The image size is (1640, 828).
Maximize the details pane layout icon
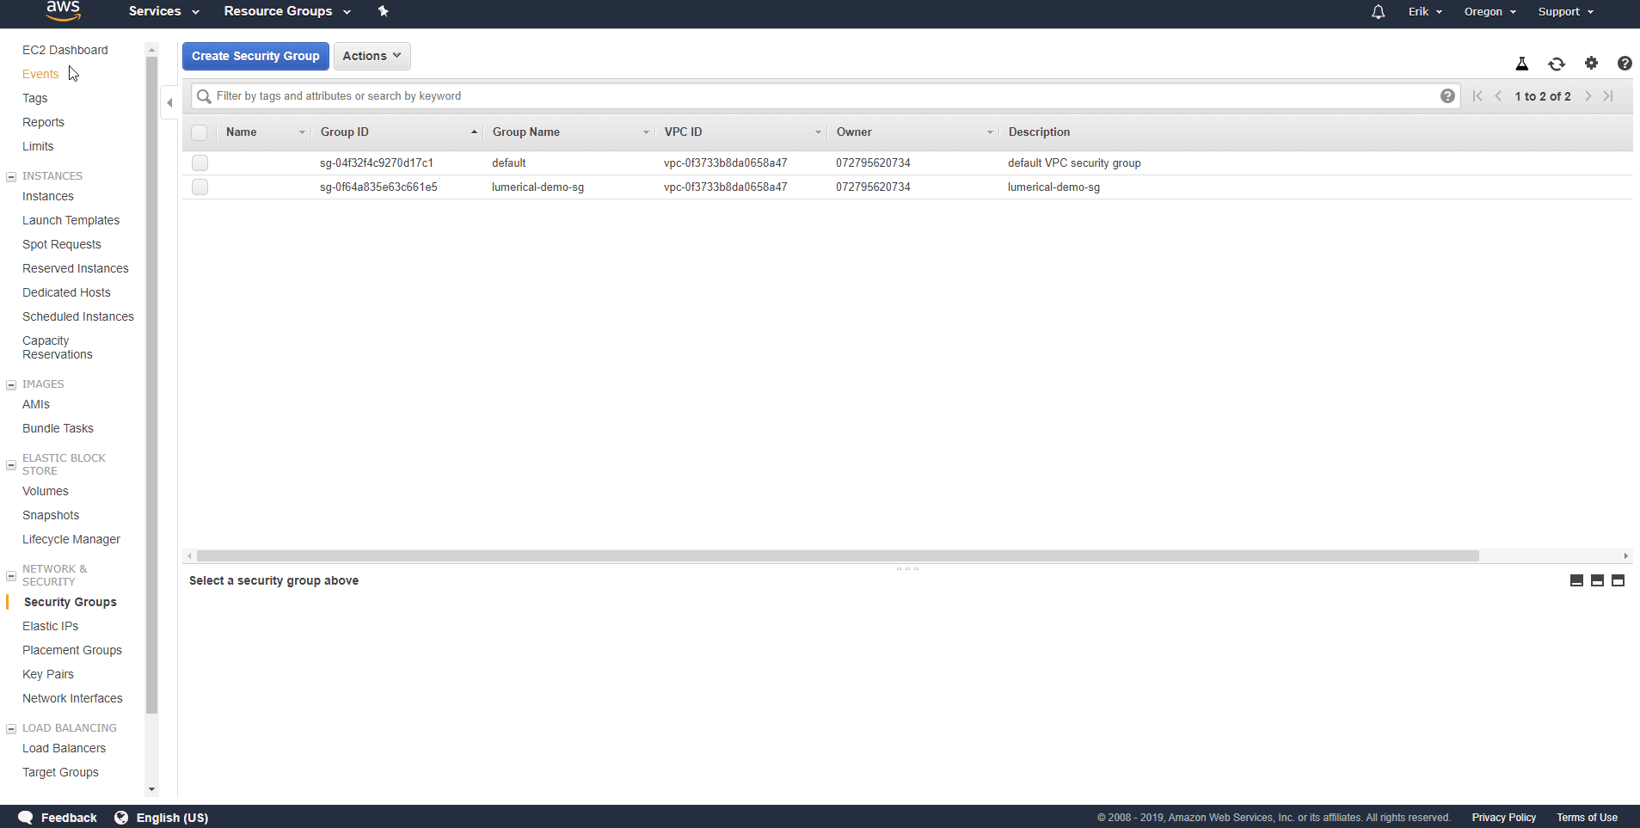click(x=1618, y=580)
